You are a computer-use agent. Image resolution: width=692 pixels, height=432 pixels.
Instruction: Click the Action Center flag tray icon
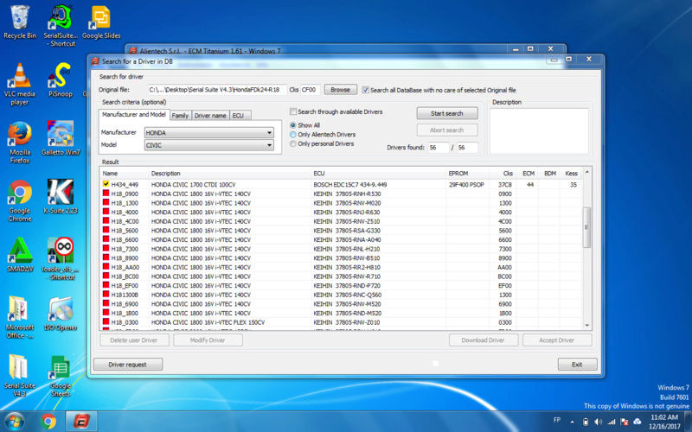(x=624, y=422)
